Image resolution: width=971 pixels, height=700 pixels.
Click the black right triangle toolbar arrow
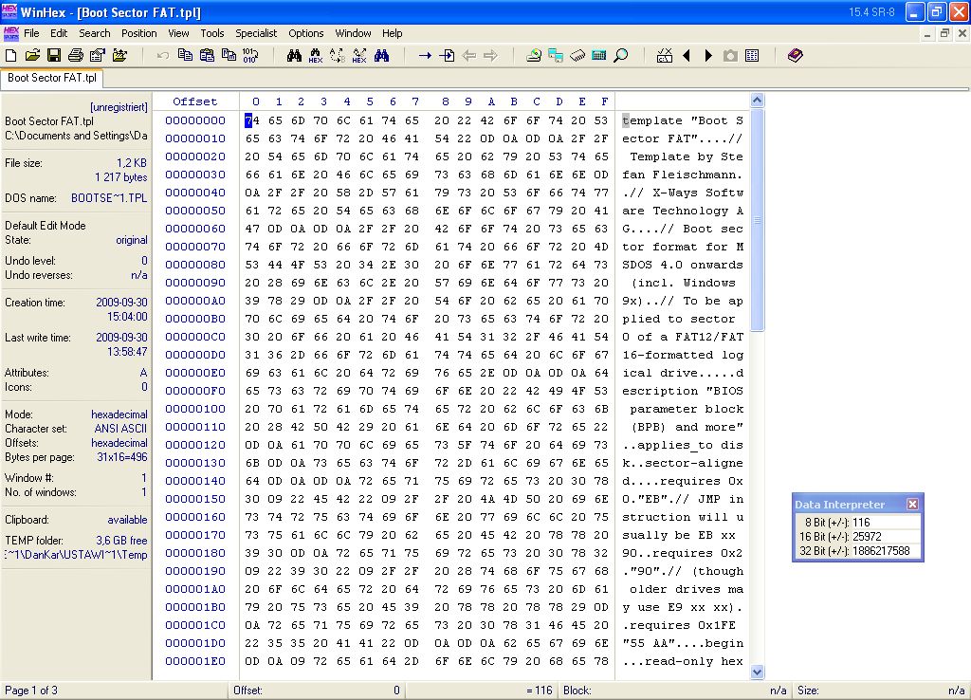coord(708,56)
